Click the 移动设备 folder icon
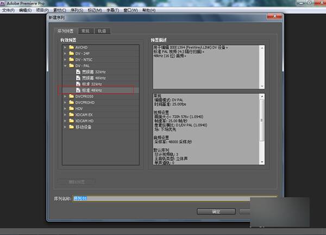This screenshot has height=235, width=326. point(71,126)
